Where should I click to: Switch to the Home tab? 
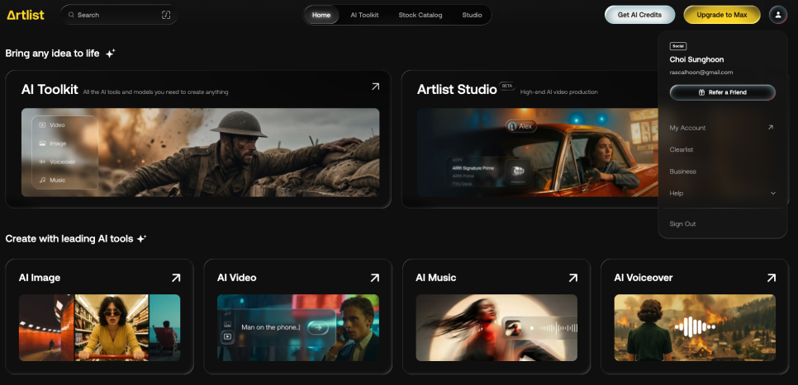[x=321, y=15]
